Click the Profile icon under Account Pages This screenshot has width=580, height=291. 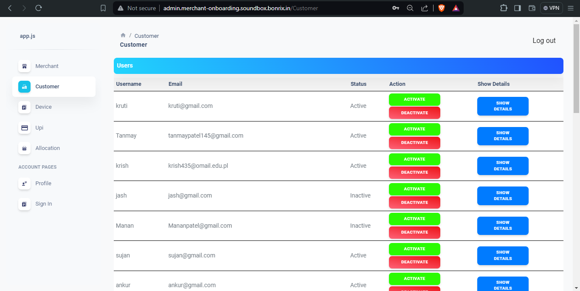click(24, 184)
